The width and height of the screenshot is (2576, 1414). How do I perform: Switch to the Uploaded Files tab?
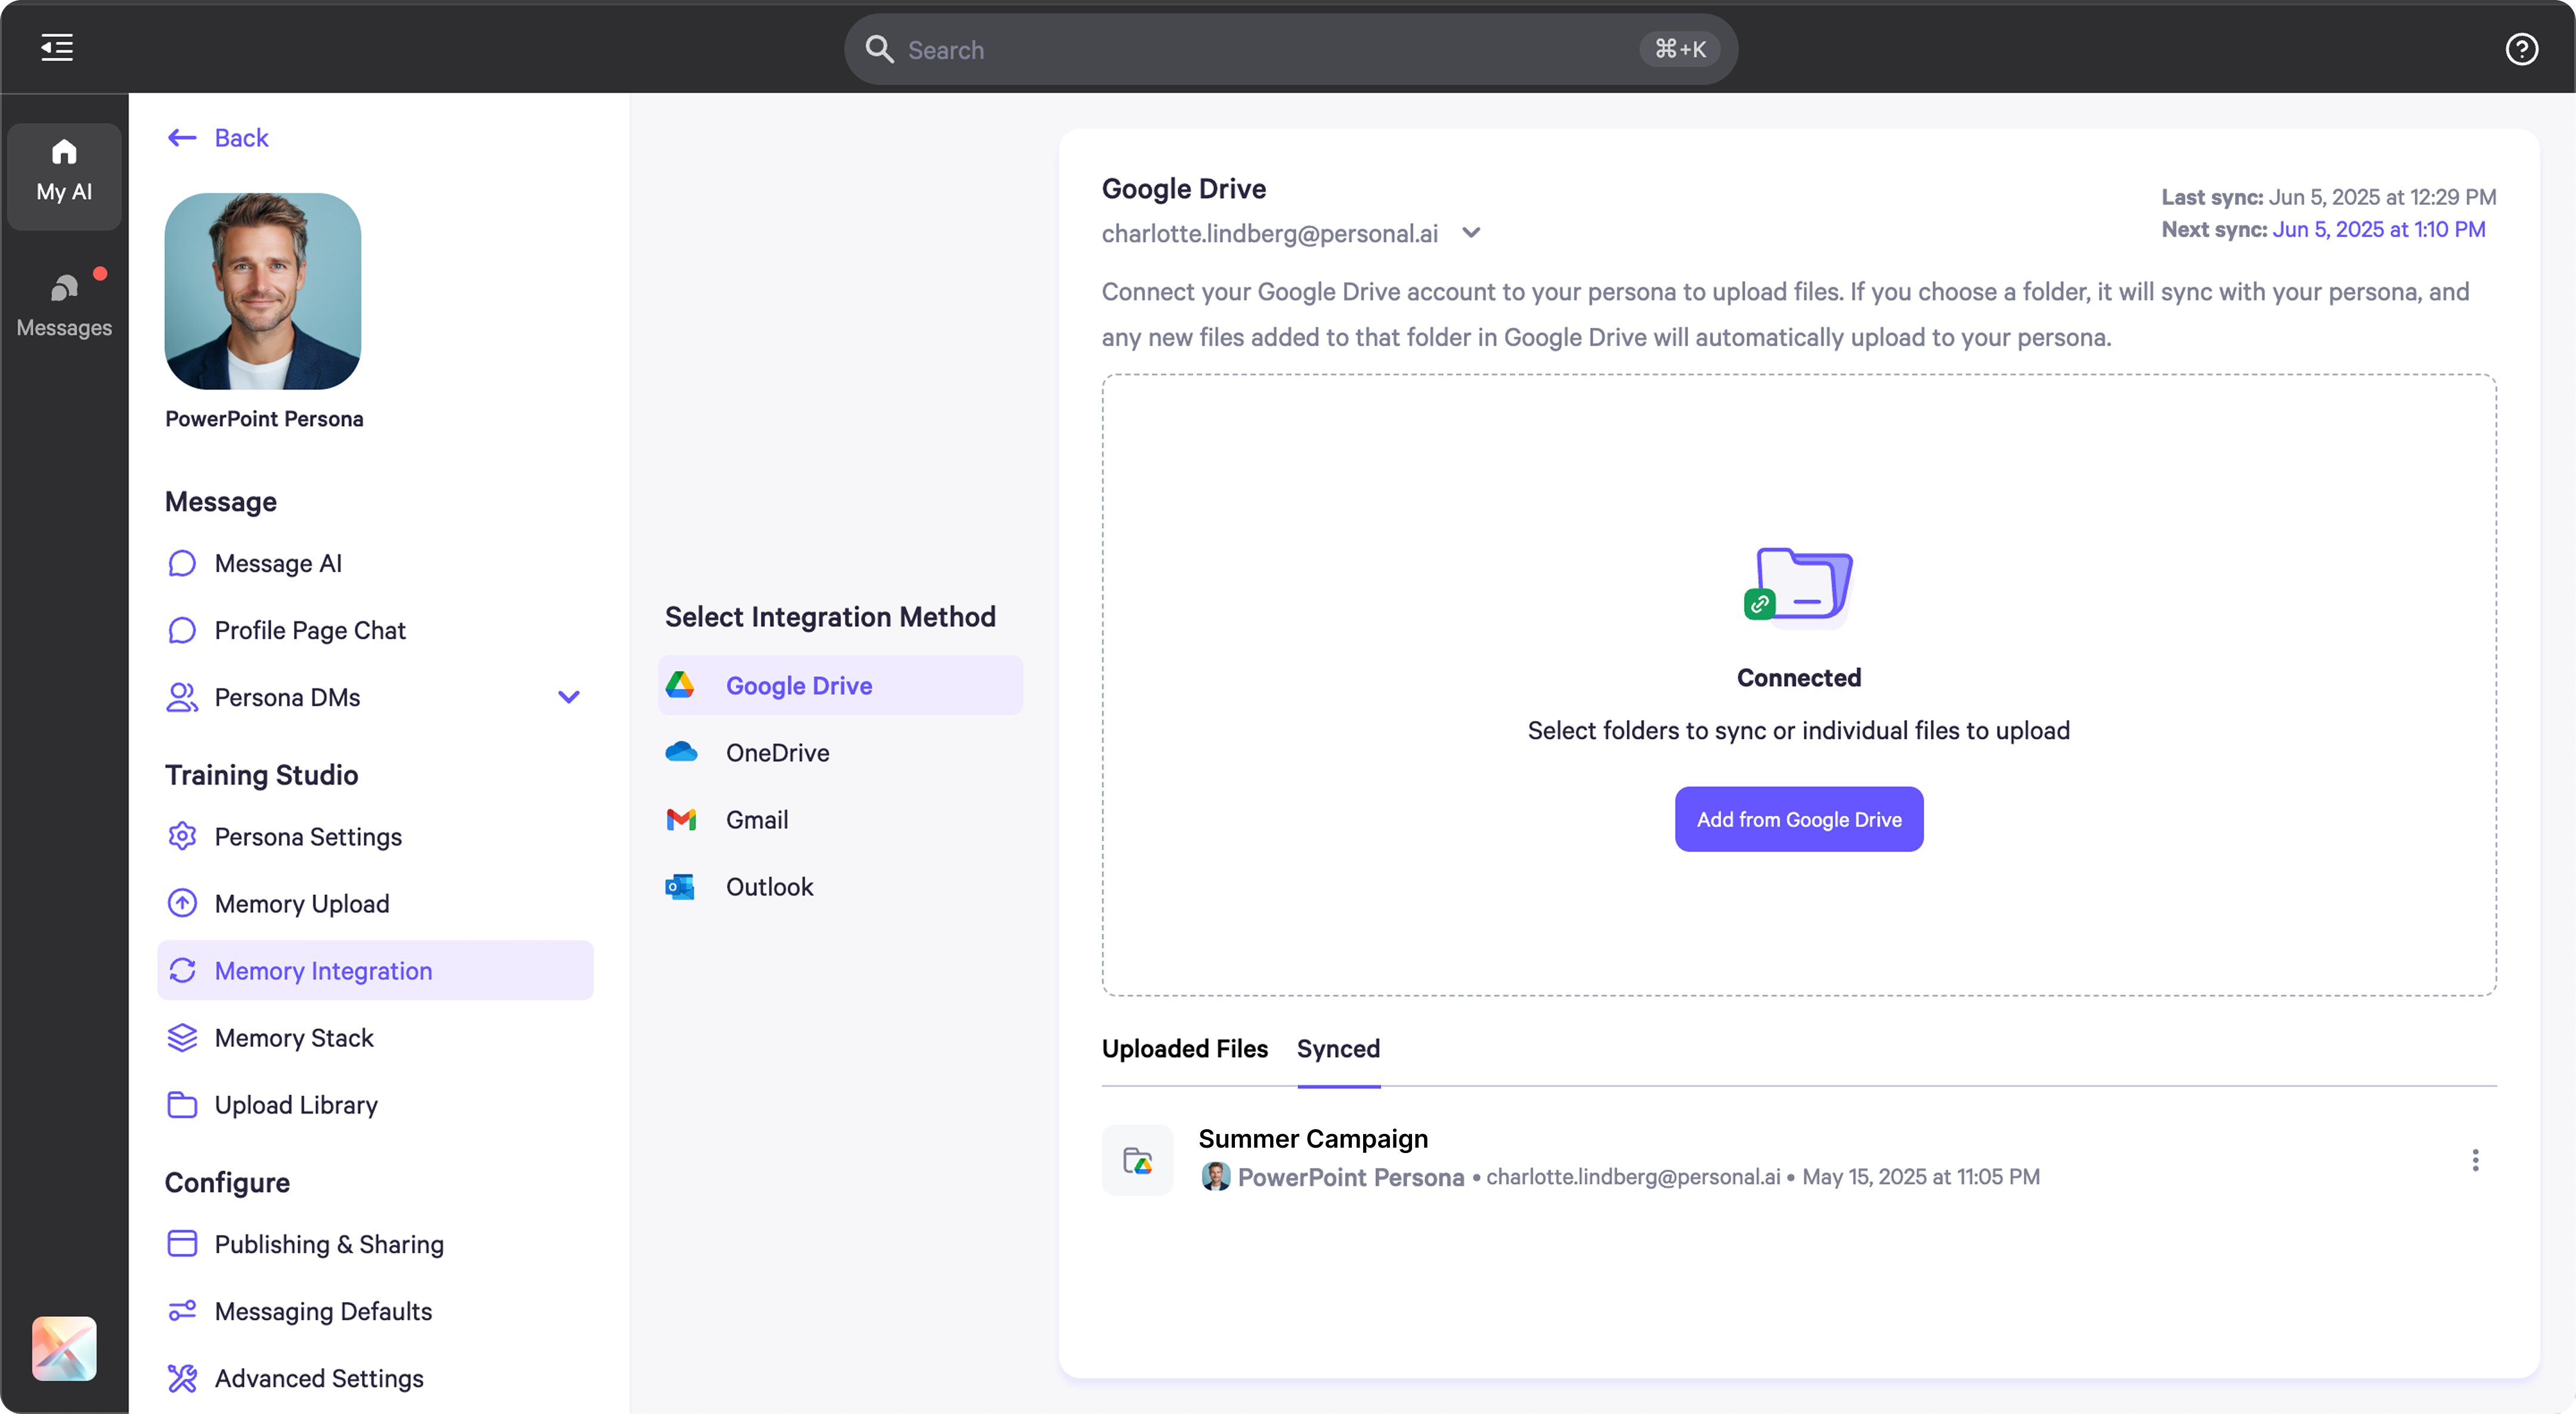pos(1184,1048)
